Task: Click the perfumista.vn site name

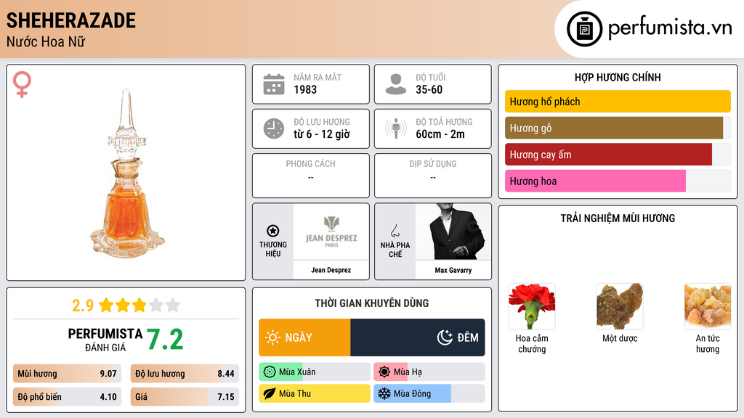Action: point(670,28)
